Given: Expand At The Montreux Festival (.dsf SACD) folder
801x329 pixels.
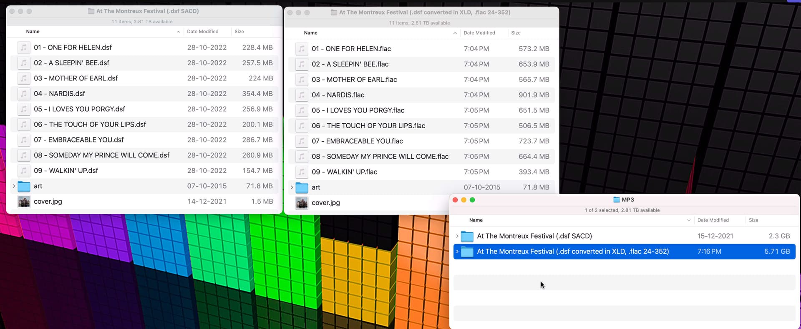Looking at the screenshot, I should click(x=457, y=236).
